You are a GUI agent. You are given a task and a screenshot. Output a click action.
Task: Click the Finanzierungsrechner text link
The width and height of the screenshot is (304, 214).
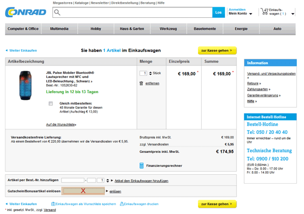coord(164,166)
